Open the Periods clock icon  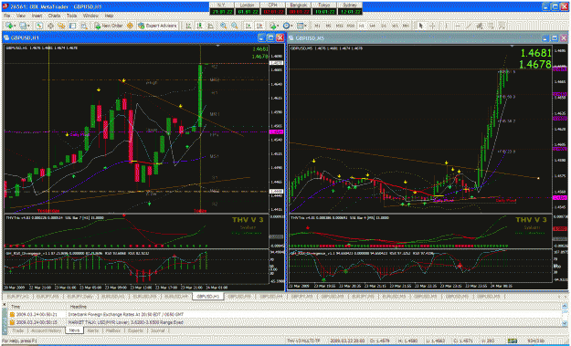(287, 26)
